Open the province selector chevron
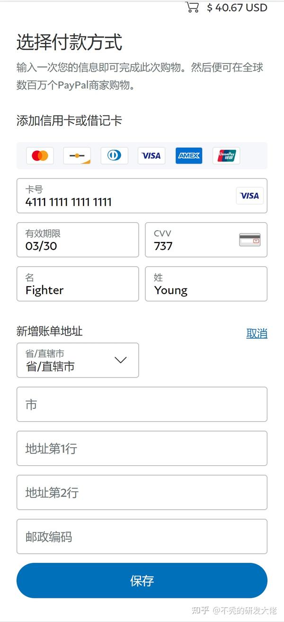The height and width of the screenshot is (622, 284). pyautogui.click(x=121, y=360)
